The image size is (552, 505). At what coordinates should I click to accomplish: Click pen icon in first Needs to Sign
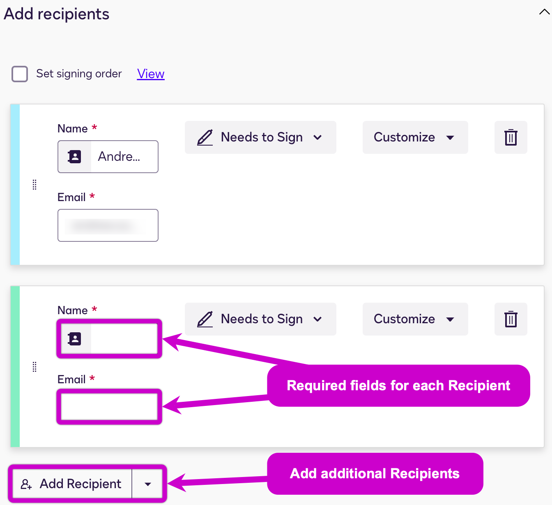tap(205, 137)
